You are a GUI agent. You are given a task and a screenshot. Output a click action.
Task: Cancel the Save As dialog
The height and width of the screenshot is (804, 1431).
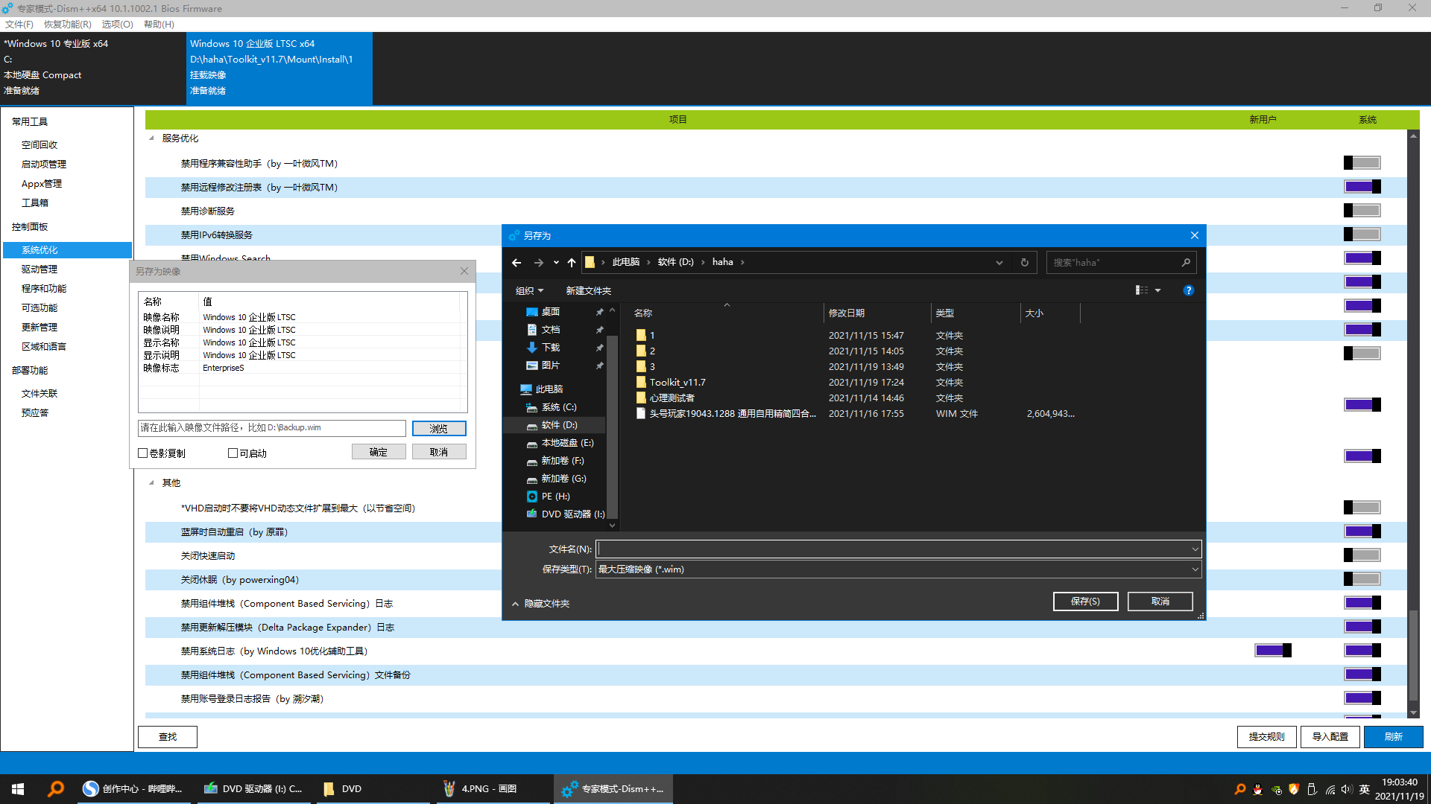pos(1160,602)
